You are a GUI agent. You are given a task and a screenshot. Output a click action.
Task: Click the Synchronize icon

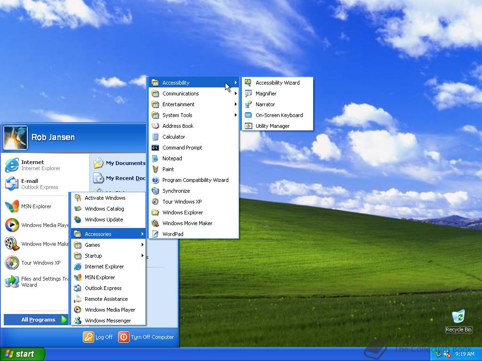point(155,191)
